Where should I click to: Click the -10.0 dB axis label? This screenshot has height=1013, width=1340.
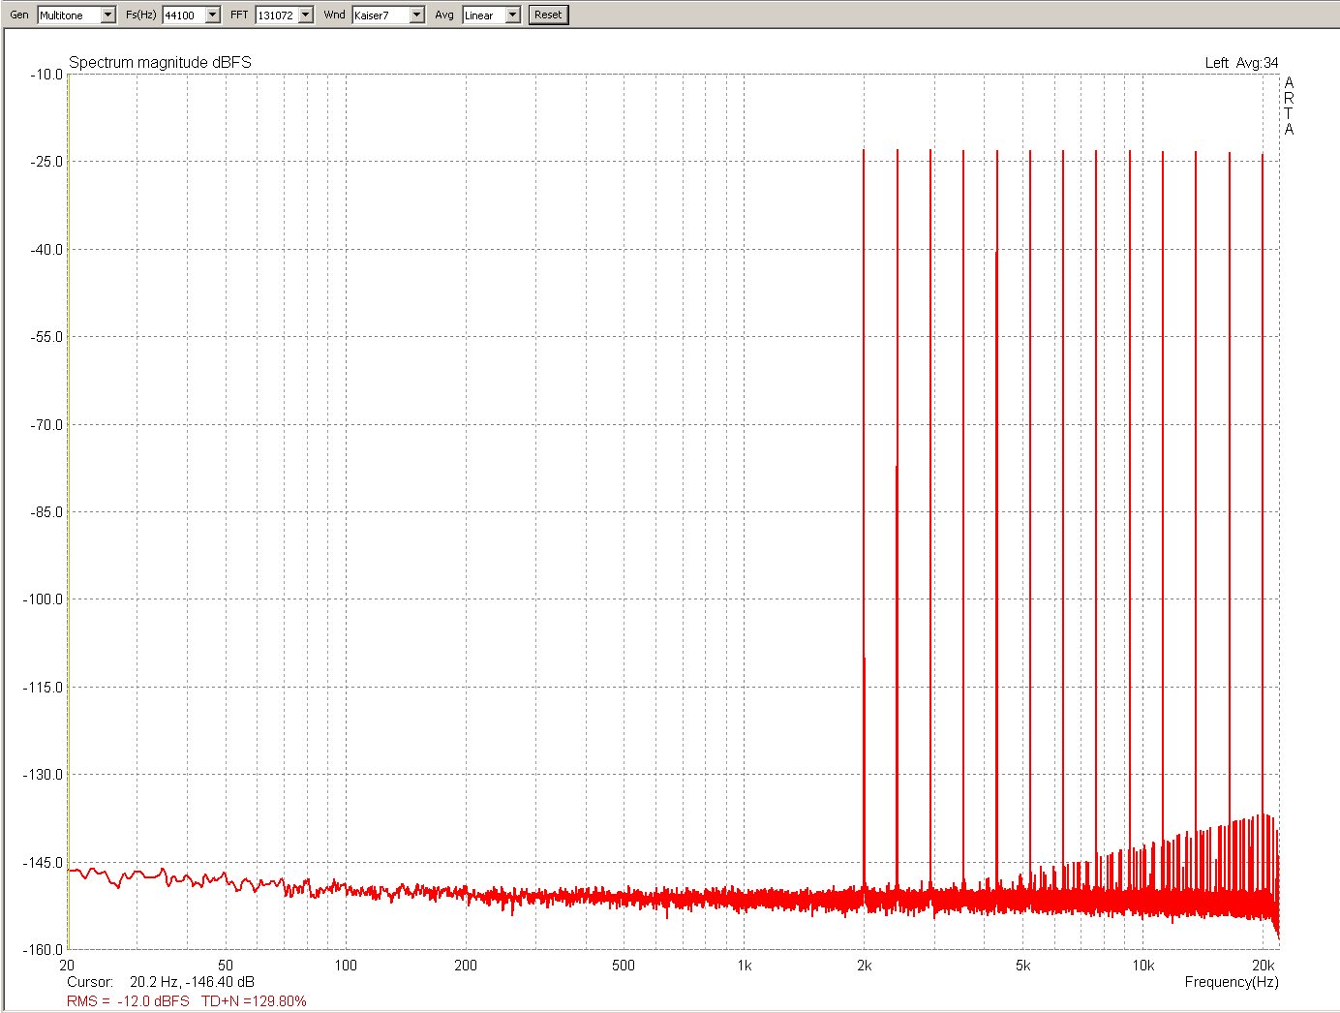[x=46, y=75]
